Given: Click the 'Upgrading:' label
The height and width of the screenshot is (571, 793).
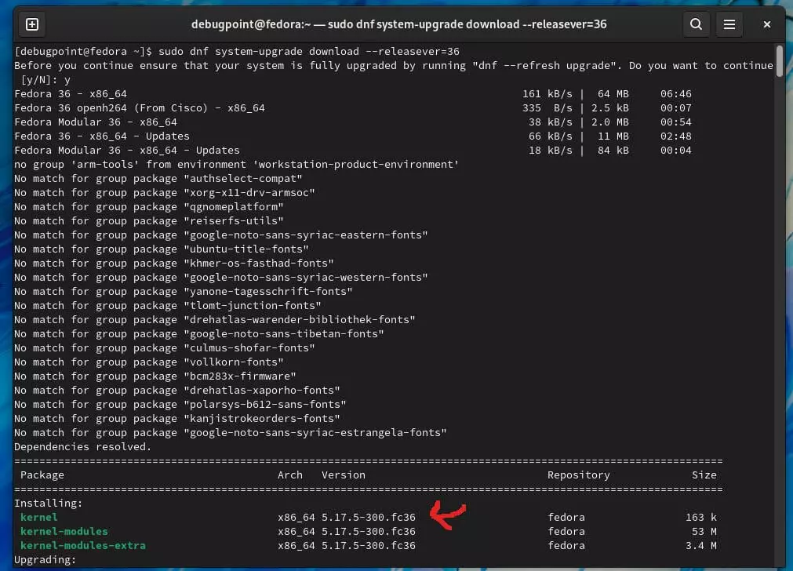Looking at the screenshot, I should pyautogui.click(x=45, y=560).
